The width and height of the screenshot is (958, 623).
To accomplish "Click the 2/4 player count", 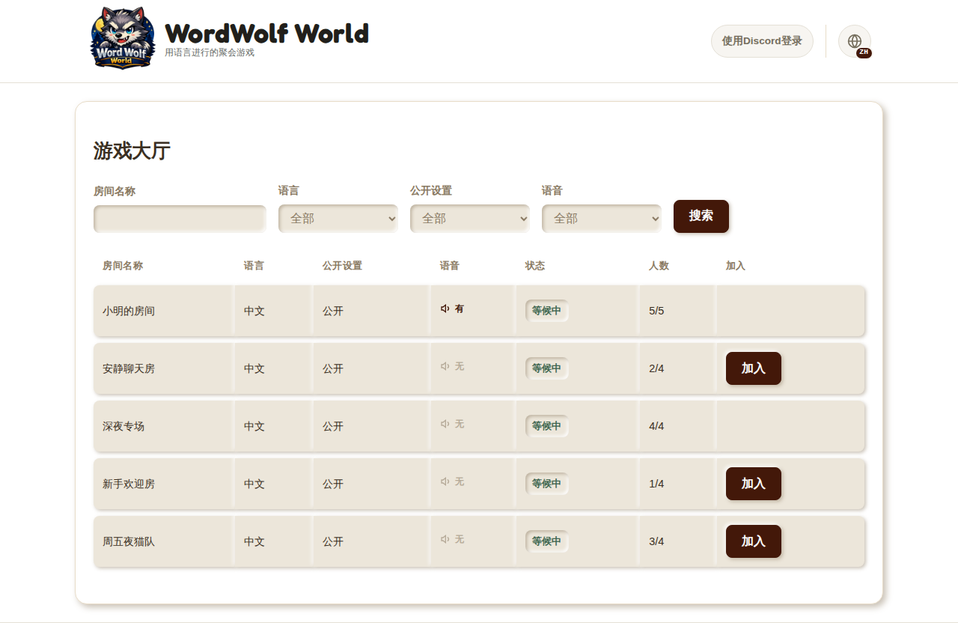I will [656, 368].
